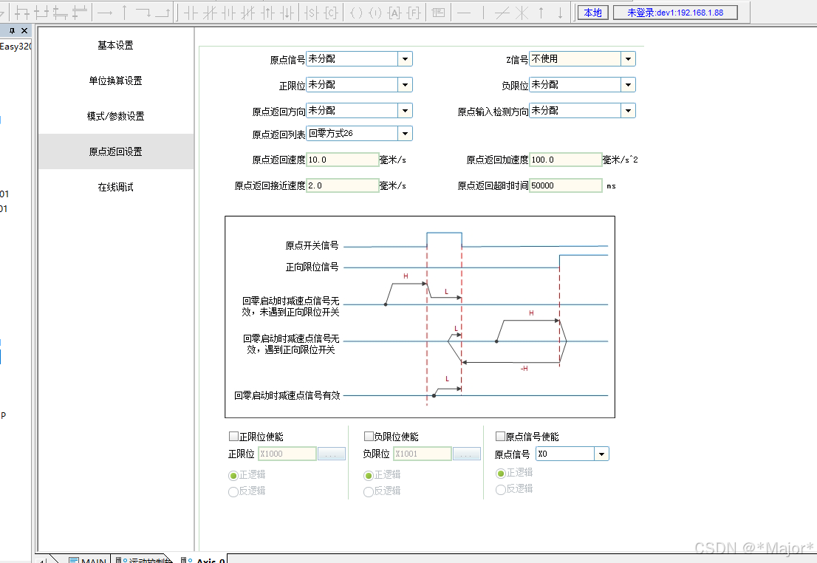Viewport: 817px width, 563px height.
Task: Close the left project panel
Action: [x=24, y=31]
